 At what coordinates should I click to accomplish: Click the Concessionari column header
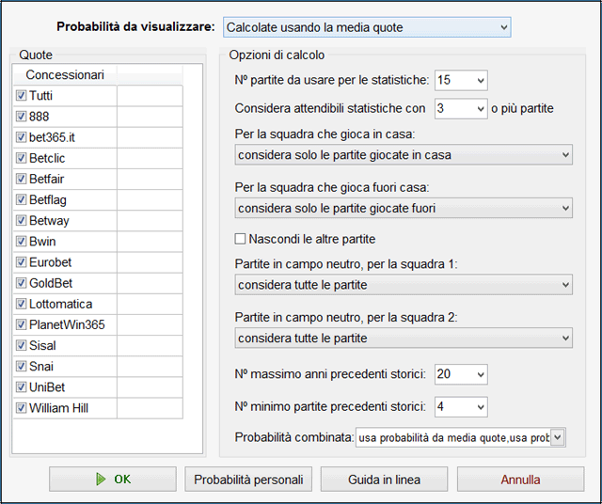coord(65,75)
